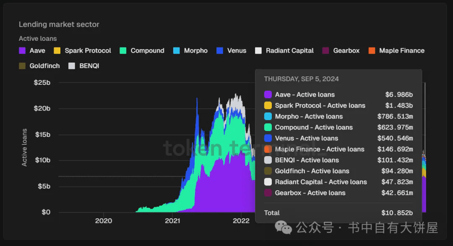Click the Radiant Capital white swatch in the tooltip
453x246 pixels.
point(268,182)
